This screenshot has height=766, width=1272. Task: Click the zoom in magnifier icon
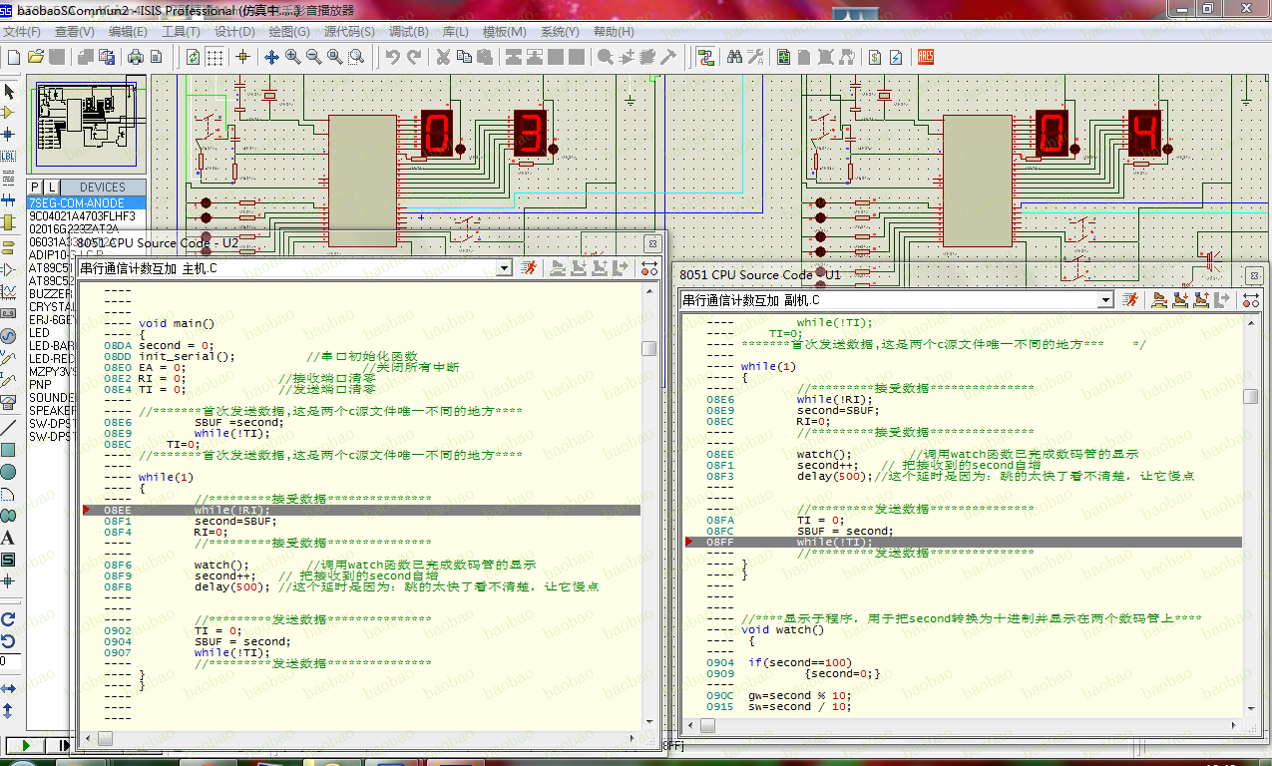292,57
